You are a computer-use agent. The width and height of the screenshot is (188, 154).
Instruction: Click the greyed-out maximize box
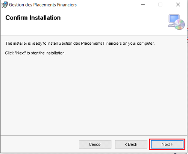(160, 5)
